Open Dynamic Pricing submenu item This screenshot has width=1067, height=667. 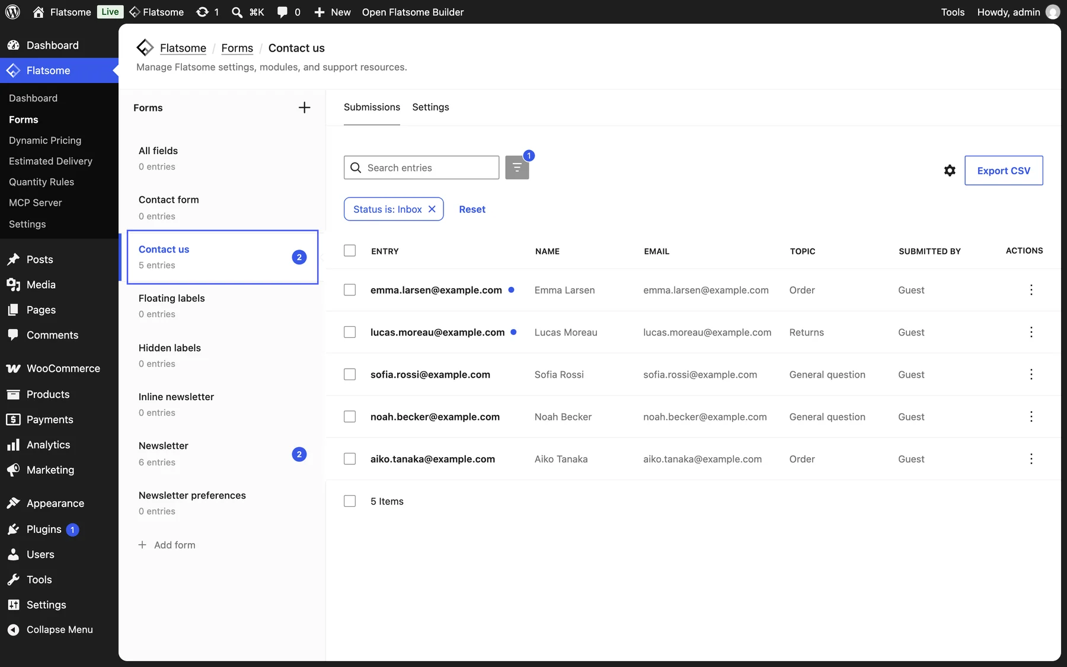(45, 141)
